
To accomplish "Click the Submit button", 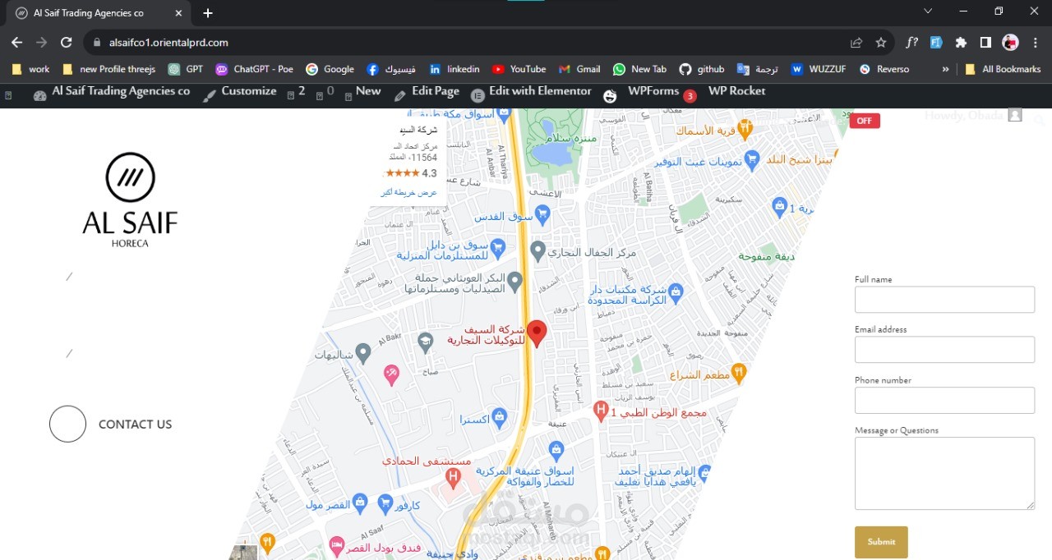I will [x=881, y=542].
